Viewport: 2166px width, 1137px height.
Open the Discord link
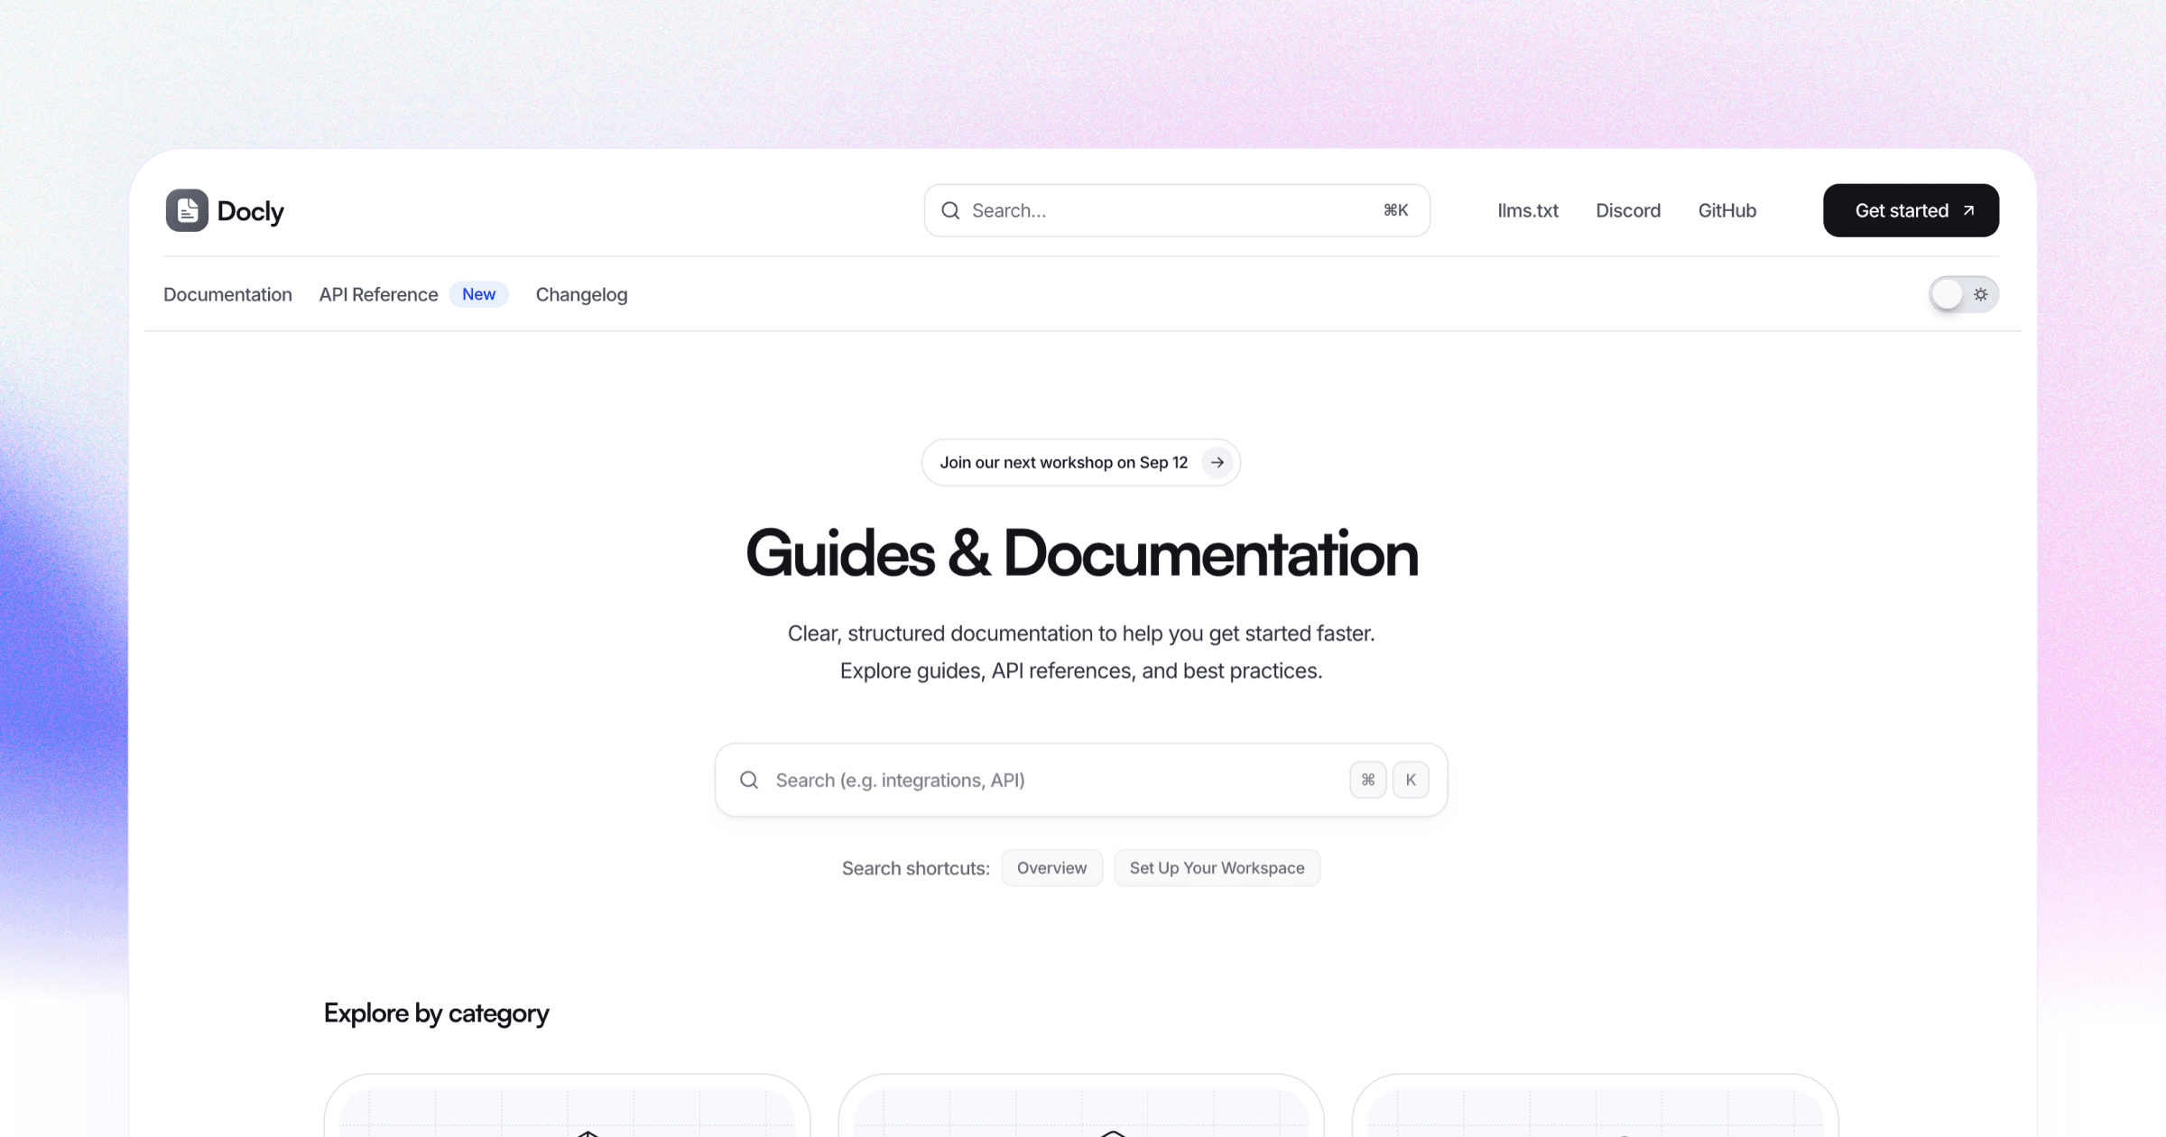click(x=1628, y=210)
